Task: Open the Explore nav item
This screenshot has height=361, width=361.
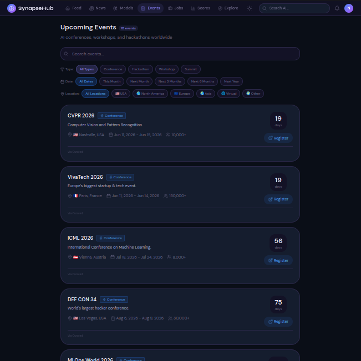Action: tap(228, 8)
